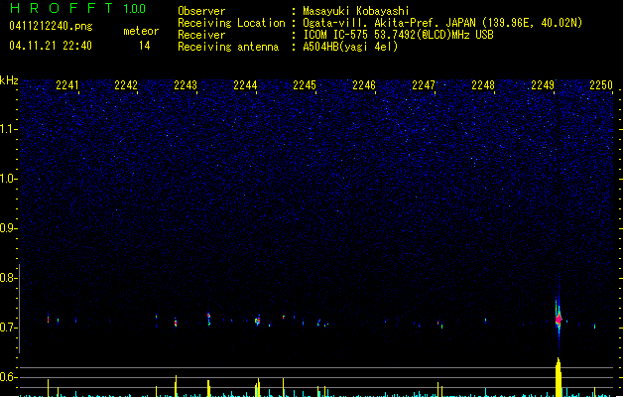The height and width of the screenshot is (397, 624).
Task: Click the meteor count value 14
Action: pyautogui.click(x=145, y=46)
